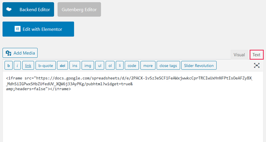Insert list item with li button
Viewport: 266px width, 142px height.
[120, 65]
